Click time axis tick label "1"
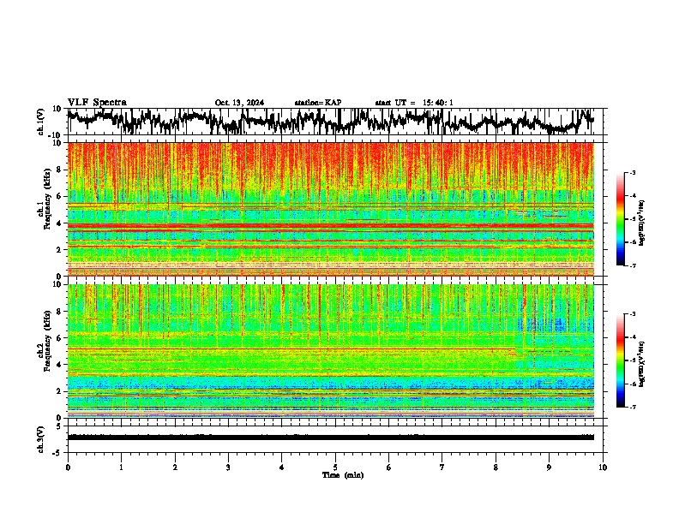The image size is (679, 524). (121, 467)
